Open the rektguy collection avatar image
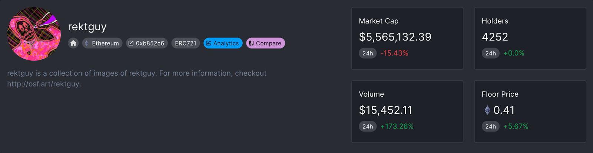Screen dimensions: 593x153 (34, 34)
